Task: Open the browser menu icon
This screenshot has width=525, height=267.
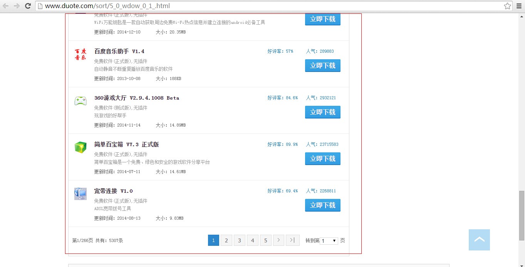Action: point(519,6)
